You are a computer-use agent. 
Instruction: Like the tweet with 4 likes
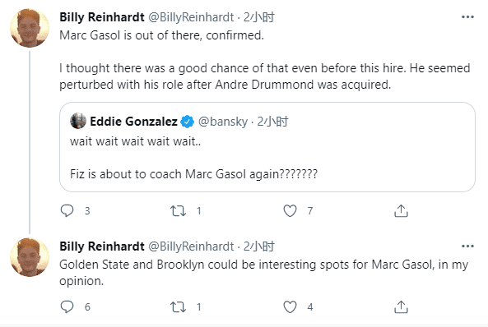tap(290, 307)
